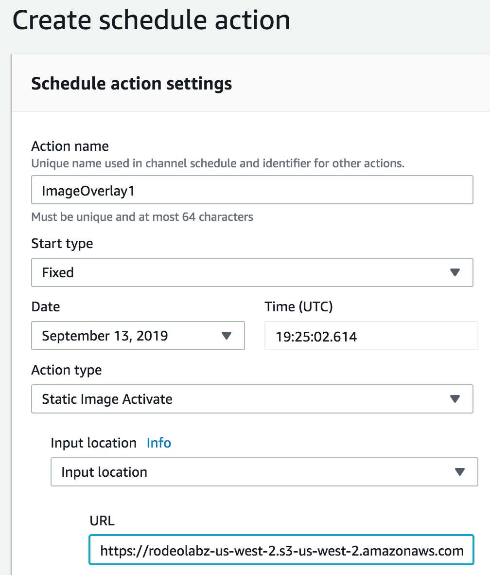Open Info link next to Input location
490x575 pixels.
158,443
